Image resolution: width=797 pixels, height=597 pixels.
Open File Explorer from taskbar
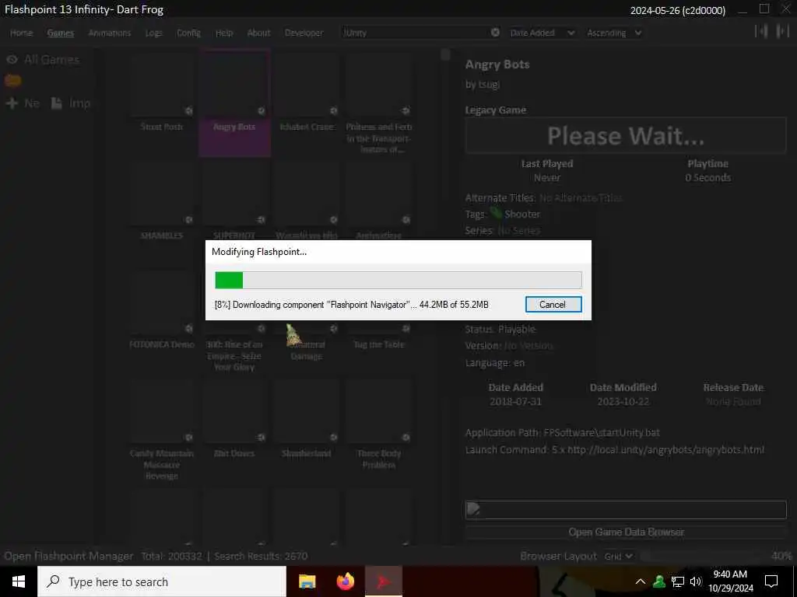point(307,581)
